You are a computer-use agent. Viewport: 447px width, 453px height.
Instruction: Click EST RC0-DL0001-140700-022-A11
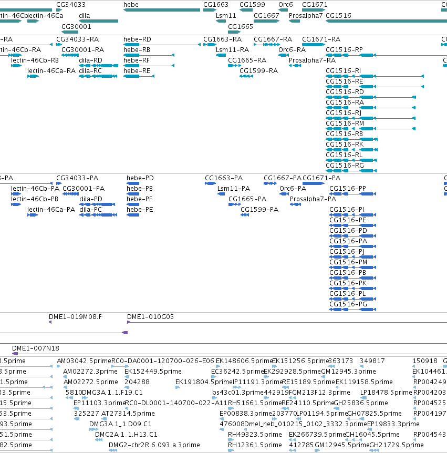point(127,408)
